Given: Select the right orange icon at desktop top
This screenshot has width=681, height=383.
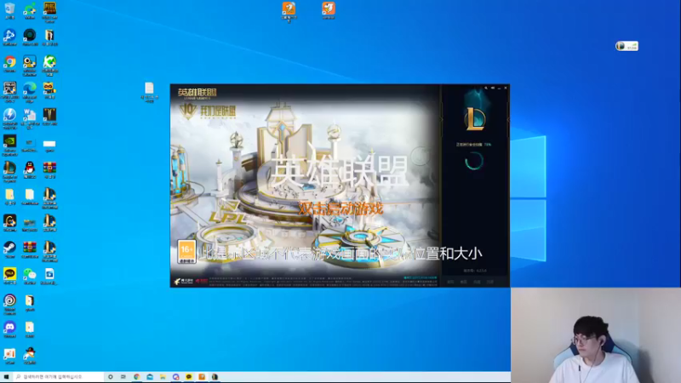Looking at the screenshot, I should click(x=329, y=9).
